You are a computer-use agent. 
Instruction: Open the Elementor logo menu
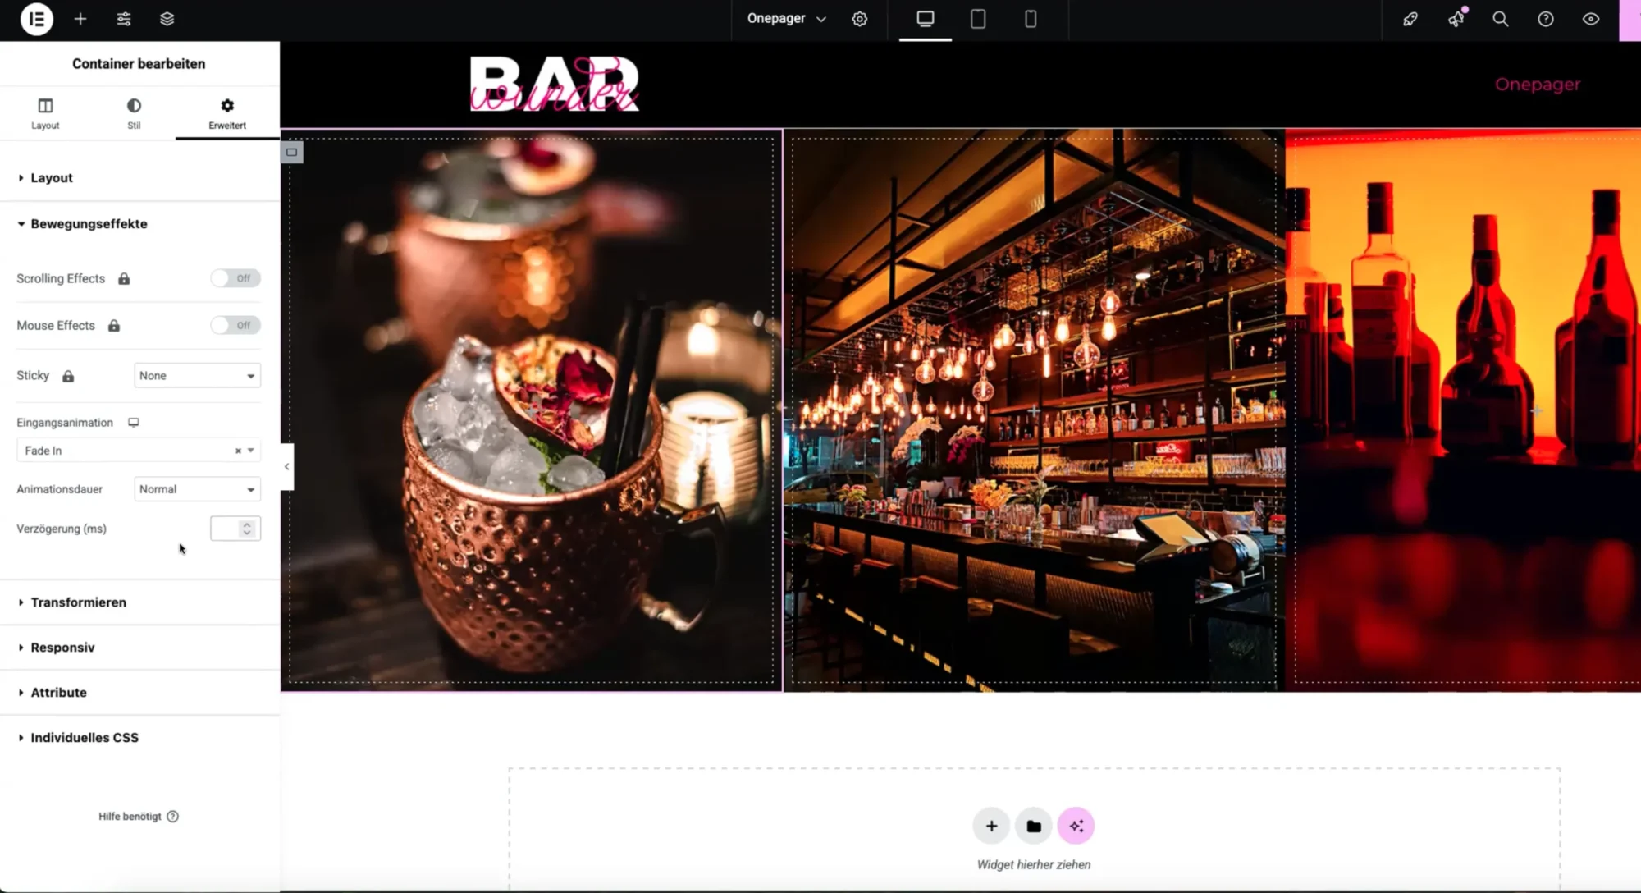click(36, 19)
